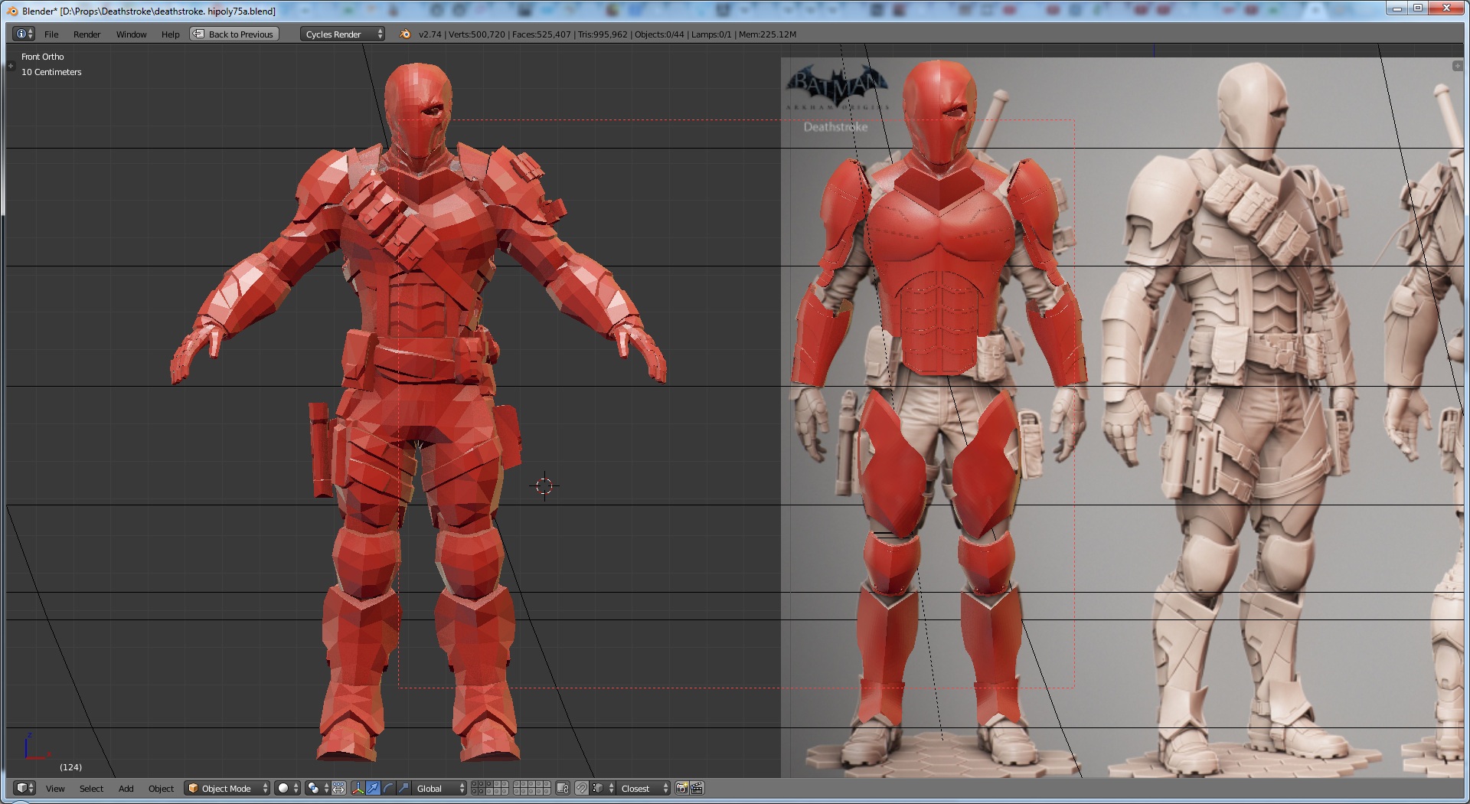Toggle snap during transform magnet
The image size is (1470, 804).
click(x=582, y=789)
